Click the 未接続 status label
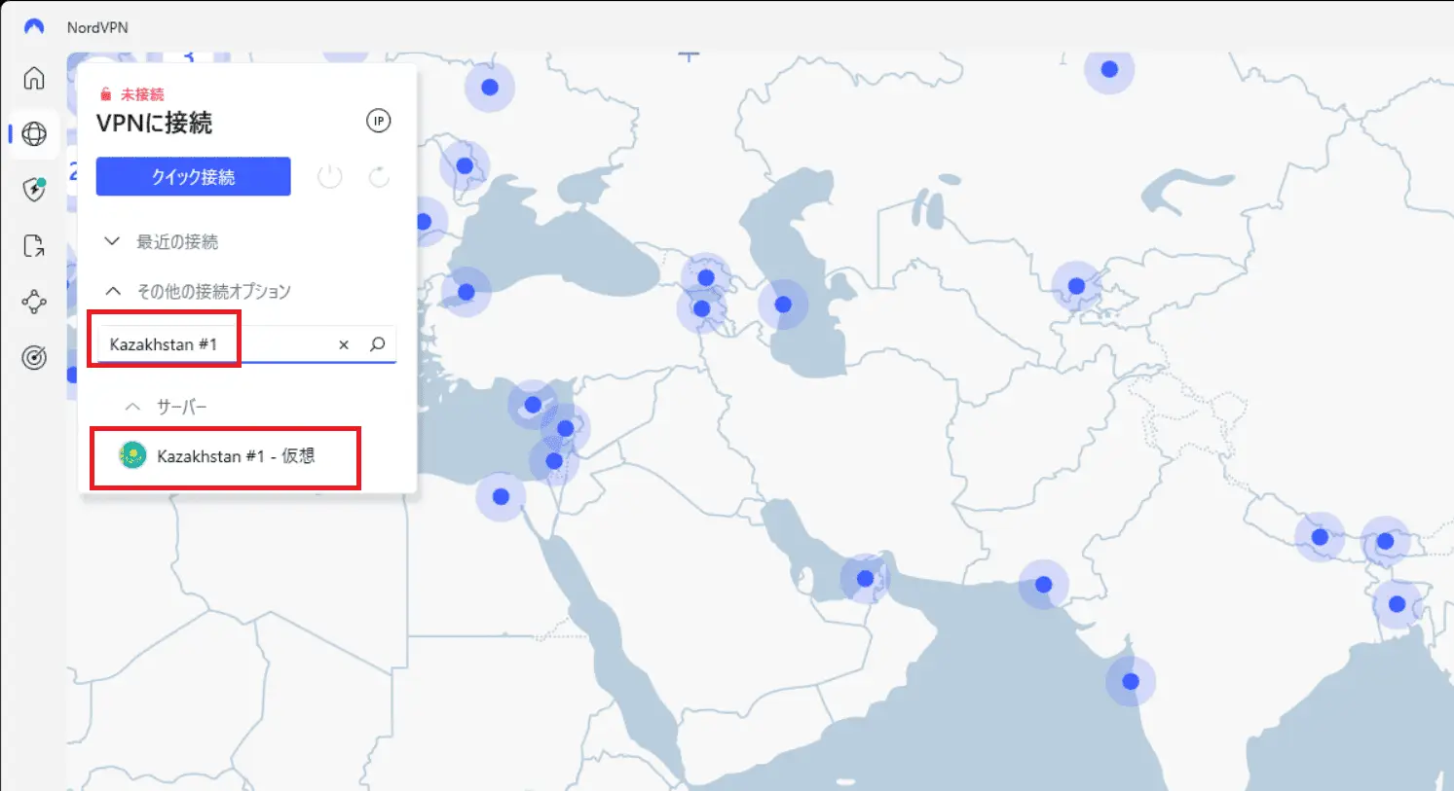 (142, 94)
